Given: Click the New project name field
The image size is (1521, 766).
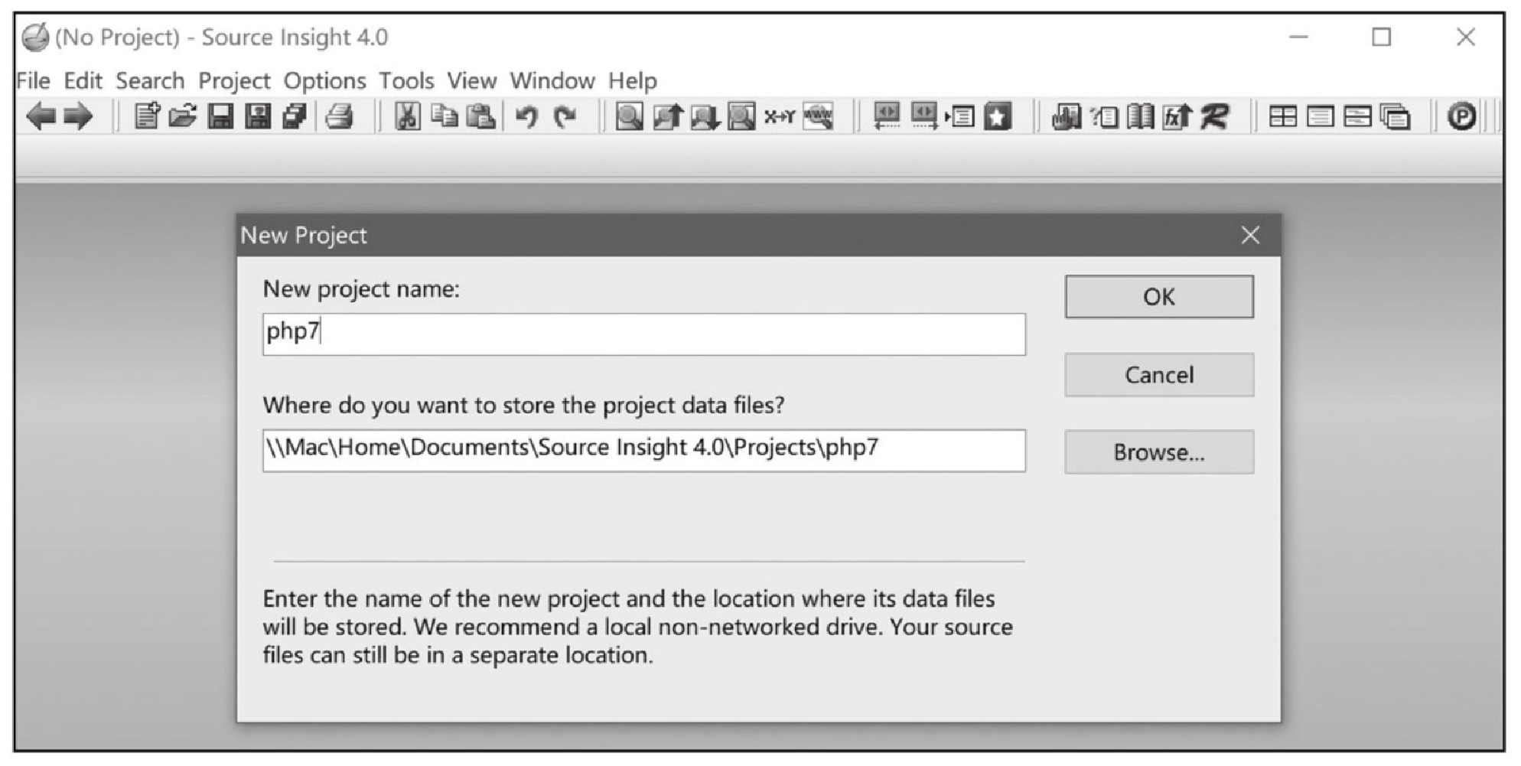Looking at the screenshot, I should (644, 334).
